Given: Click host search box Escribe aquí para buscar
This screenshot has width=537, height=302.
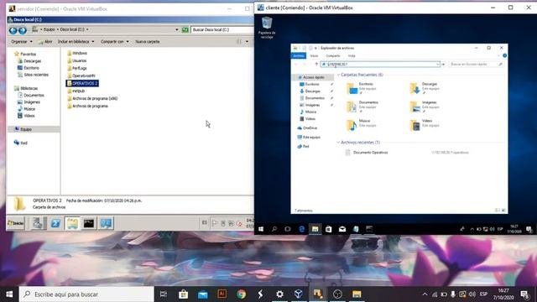Looking at the screenshot, I should point(86,294).
